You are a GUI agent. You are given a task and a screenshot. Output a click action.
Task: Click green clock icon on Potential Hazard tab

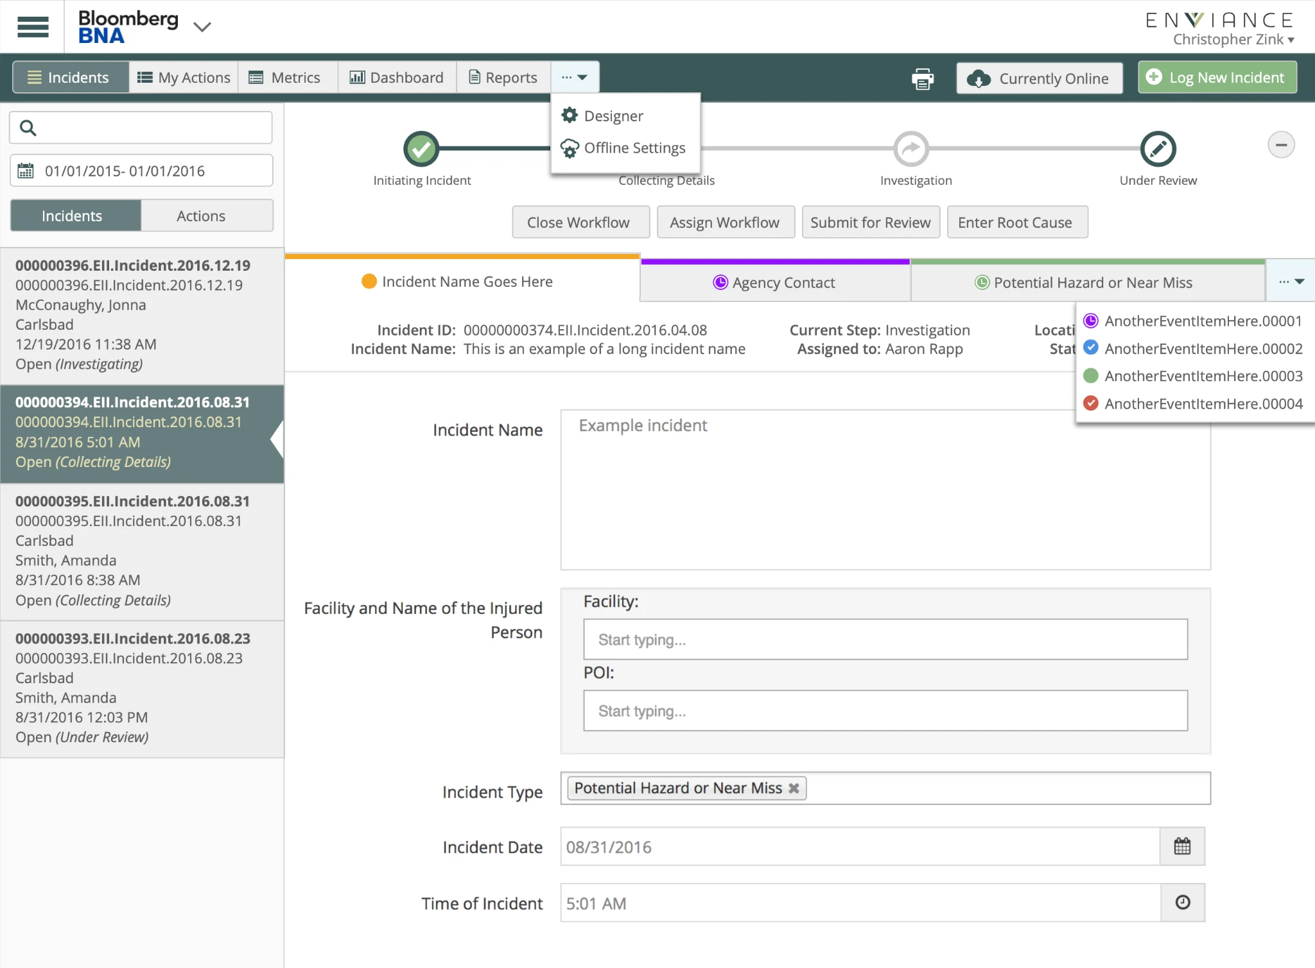[982, 282]
